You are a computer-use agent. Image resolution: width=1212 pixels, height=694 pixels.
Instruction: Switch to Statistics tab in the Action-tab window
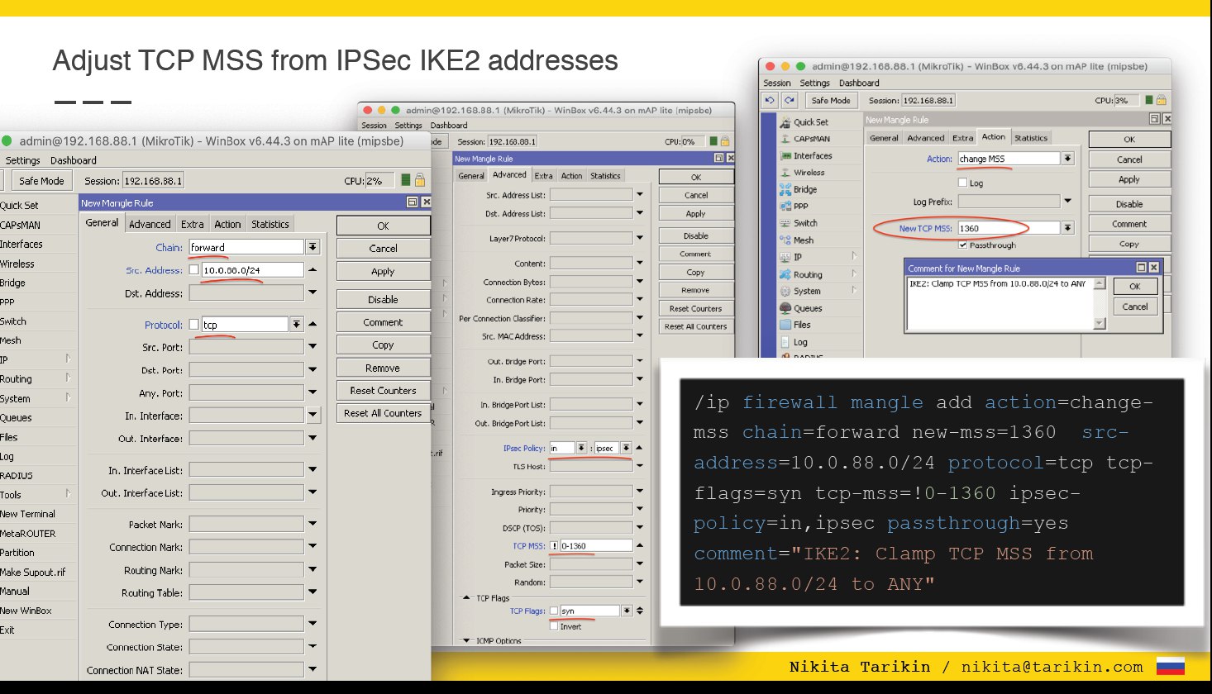click(1031, 138)
